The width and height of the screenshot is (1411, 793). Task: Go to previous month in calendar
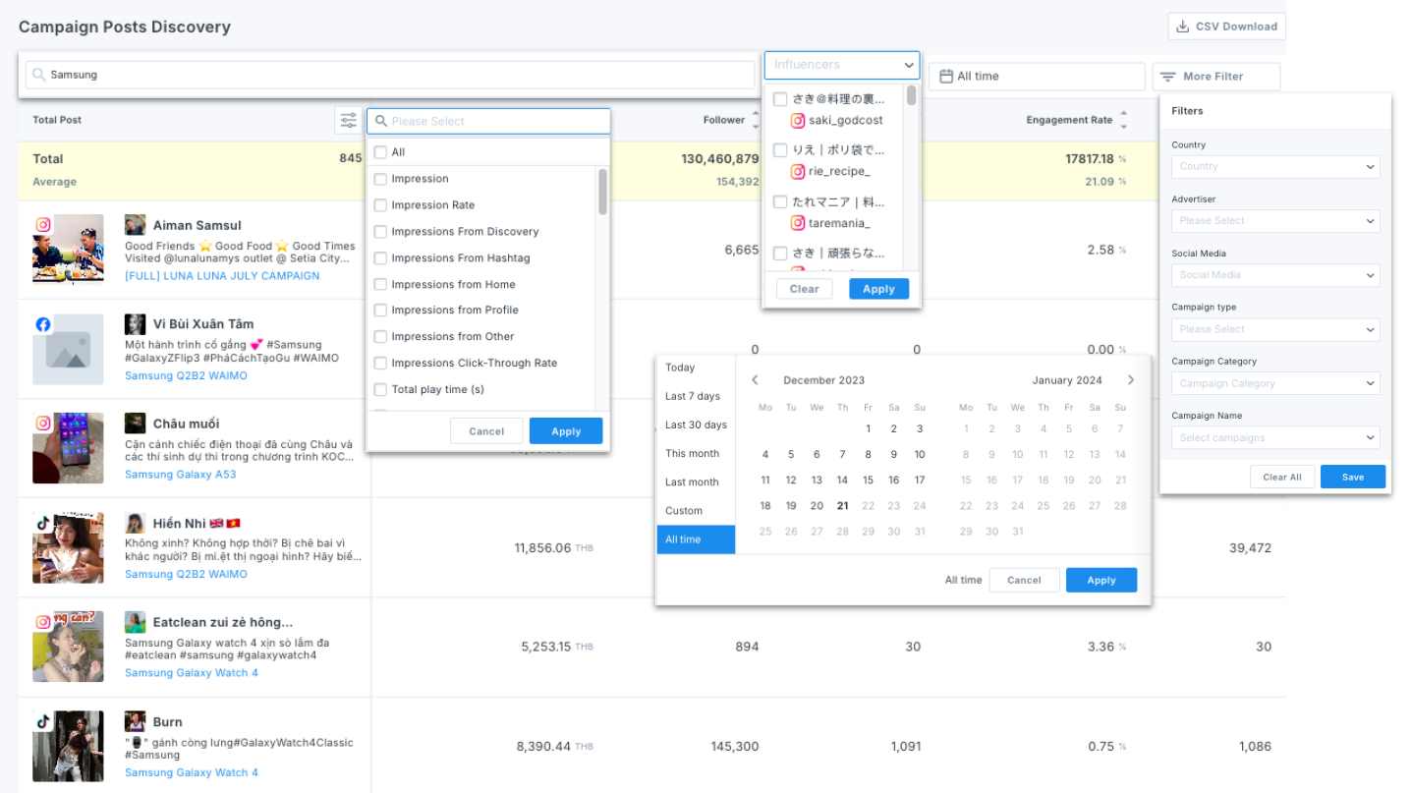point(755,380)
